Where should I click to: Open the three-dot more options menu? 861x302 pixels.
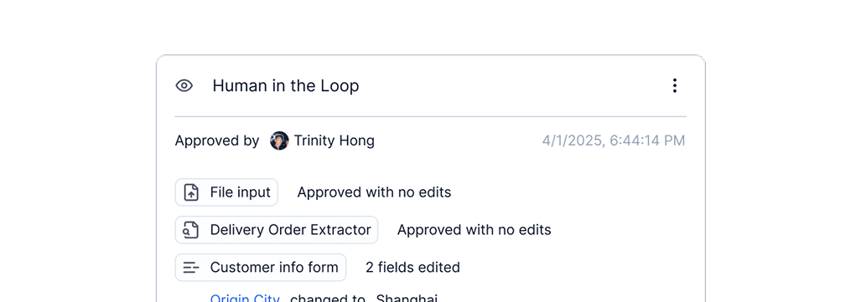pos(674,85)
